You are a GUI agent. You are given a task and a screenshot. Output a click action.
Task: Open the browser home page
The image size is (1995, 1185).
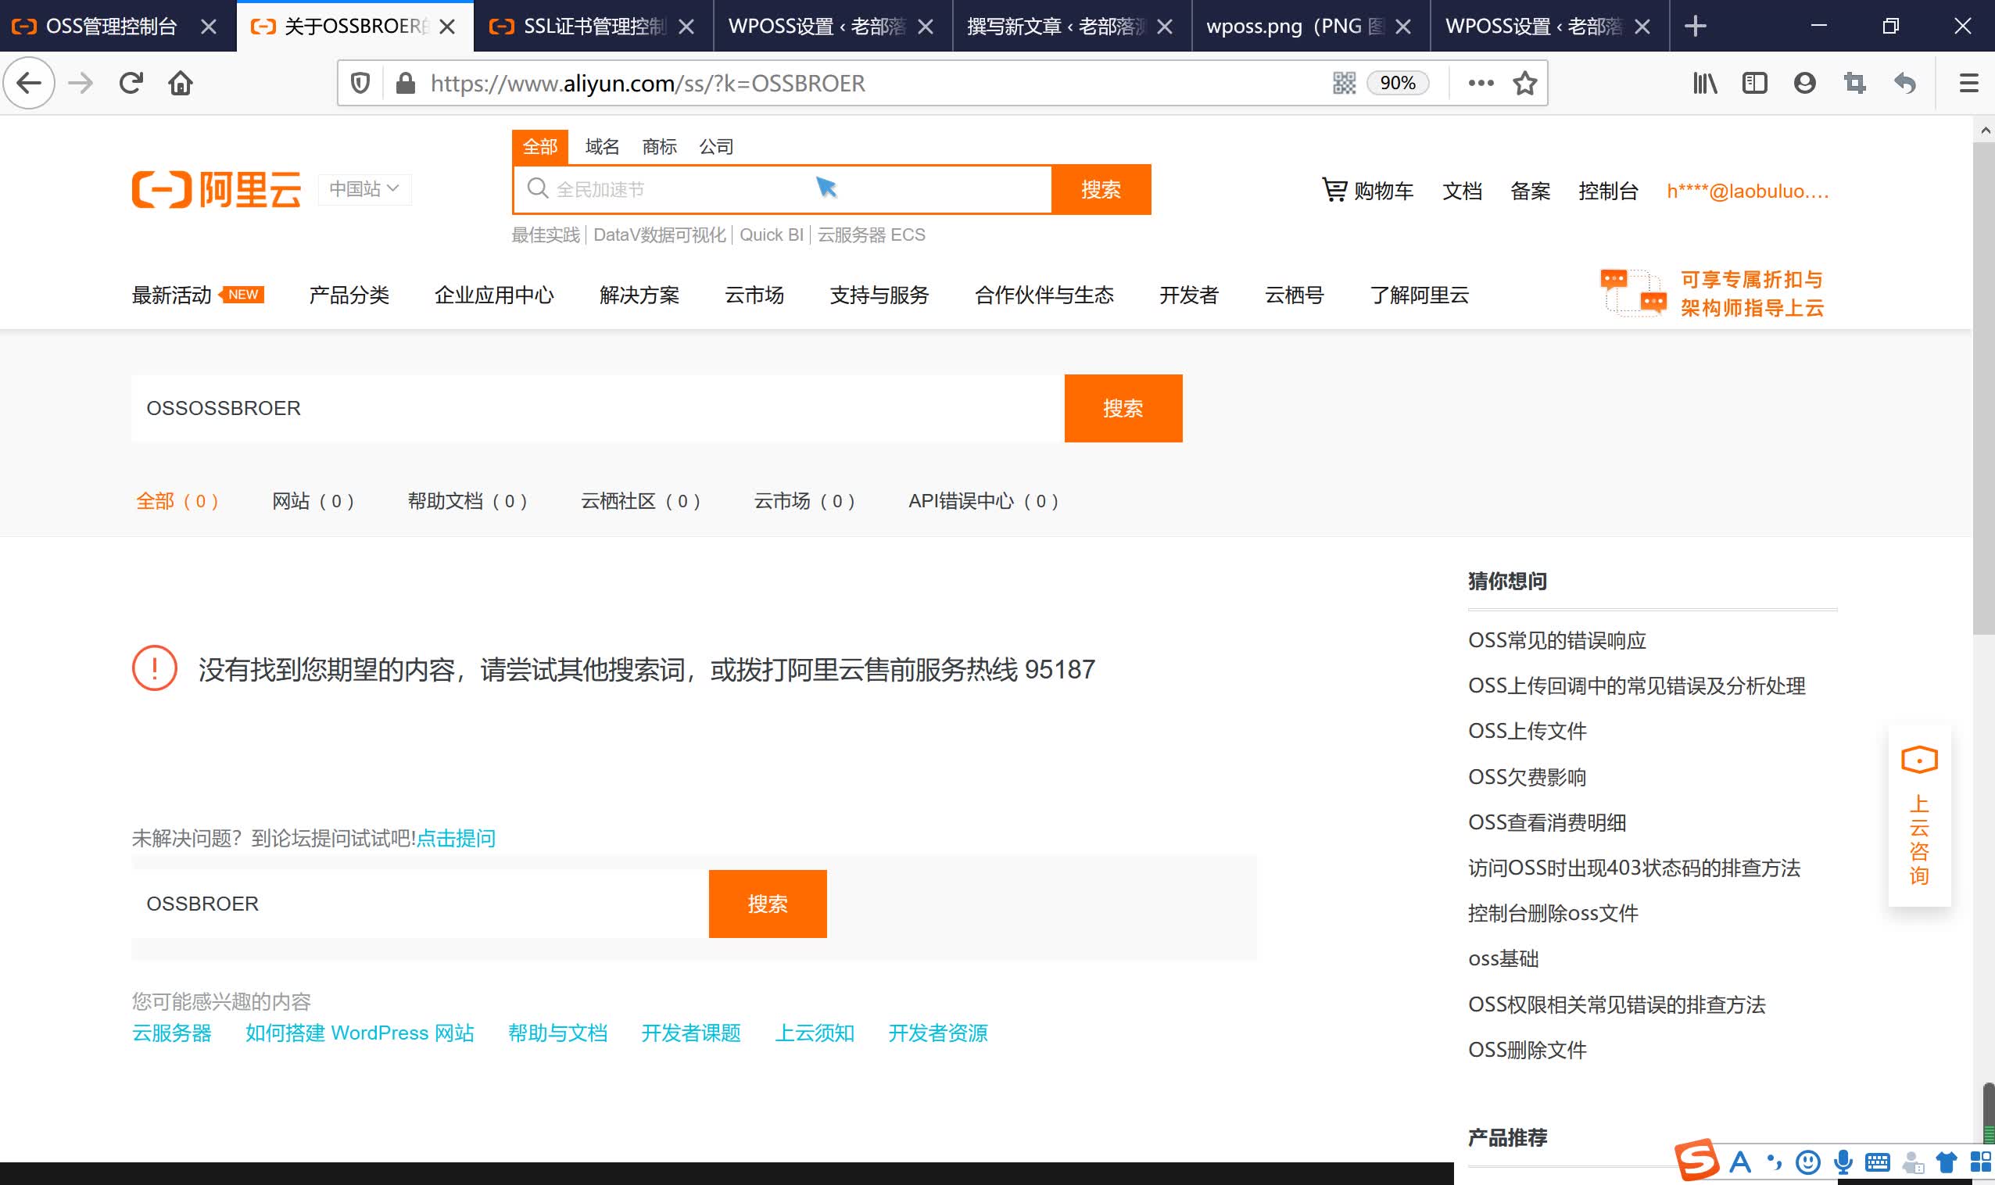181,83
